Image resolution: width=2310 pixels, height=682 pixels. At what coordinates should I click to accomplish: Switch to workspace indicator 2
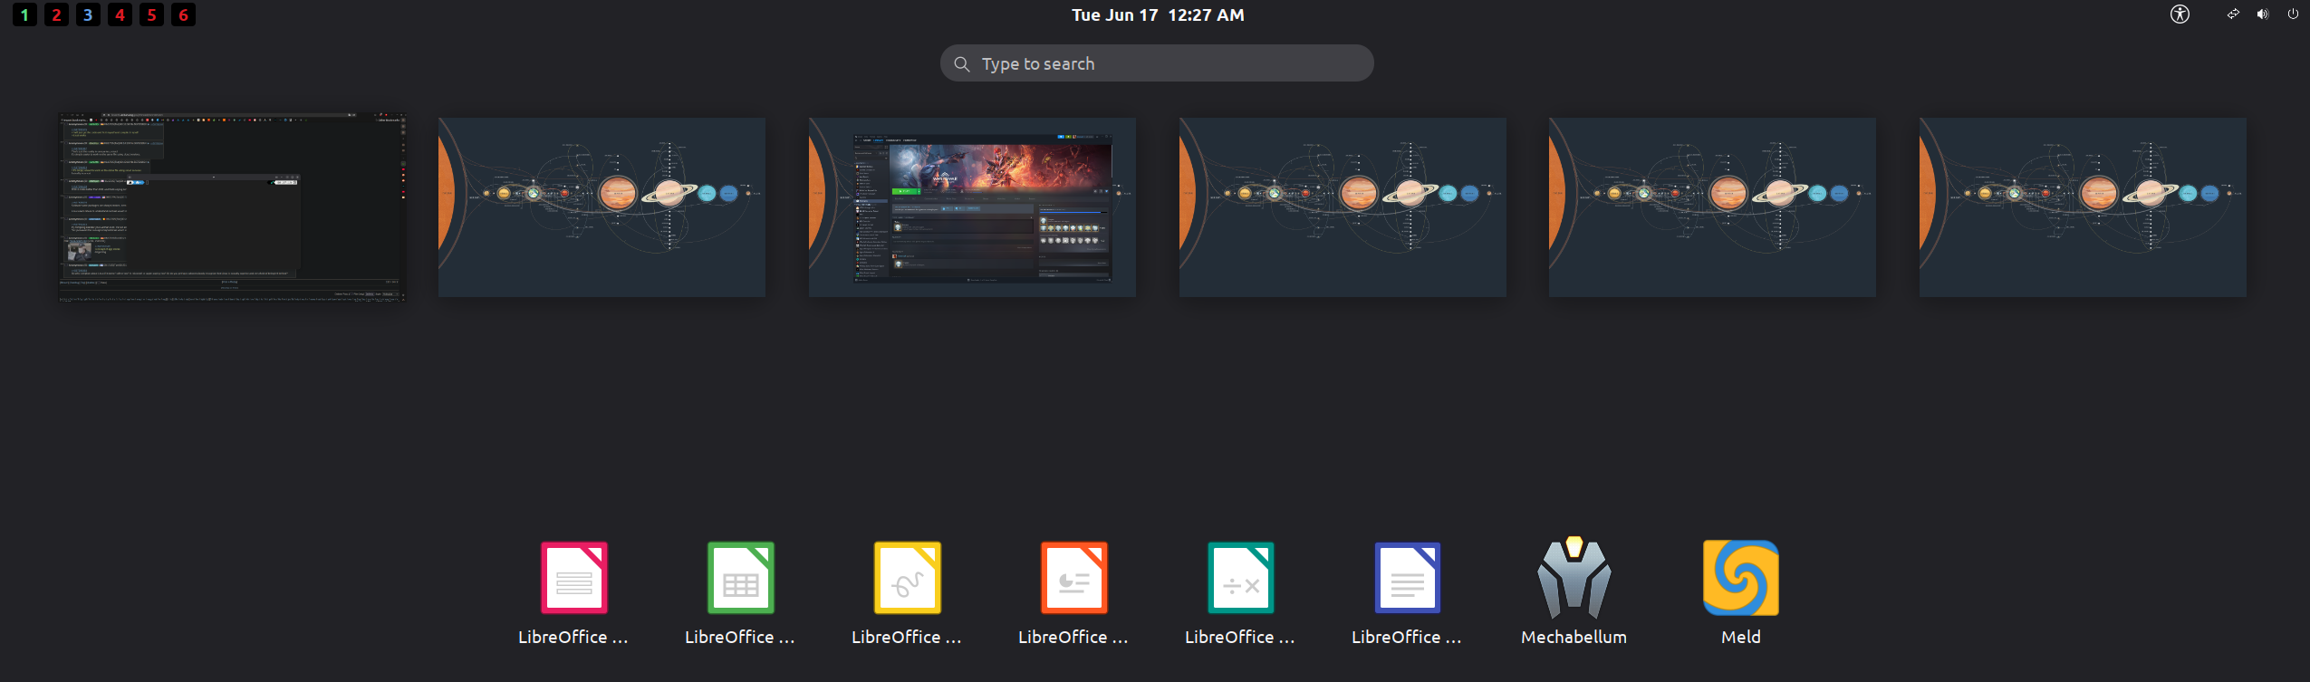(x=56, y=14)
